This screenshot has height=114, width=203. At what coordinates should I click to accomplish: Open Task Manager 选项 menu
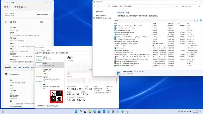[43, 50]
